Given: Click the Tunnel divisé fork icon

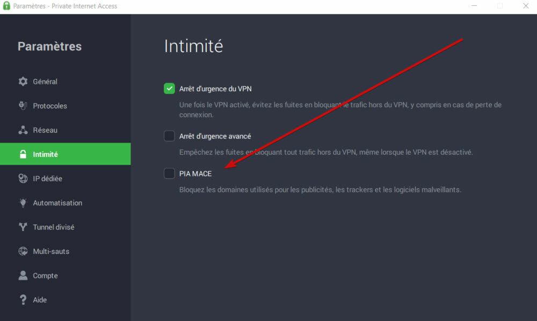Looking at the screenshot, I should tap(23, 227).
